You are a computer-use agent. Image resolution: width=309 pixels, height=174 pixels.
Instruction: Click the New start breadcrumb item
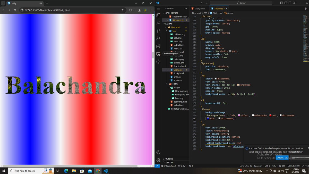[x=196, y=13]
